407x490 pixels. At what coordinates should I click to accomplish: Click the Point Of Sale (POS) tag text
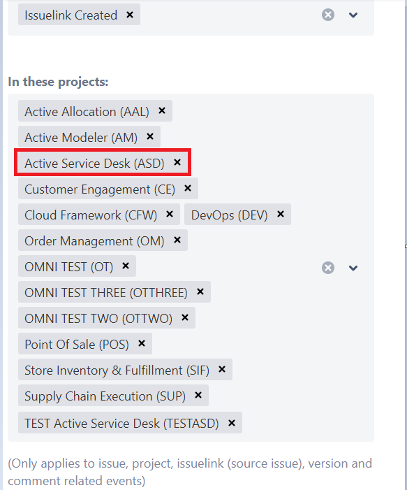pyautogui.click(x=77, y=345)
